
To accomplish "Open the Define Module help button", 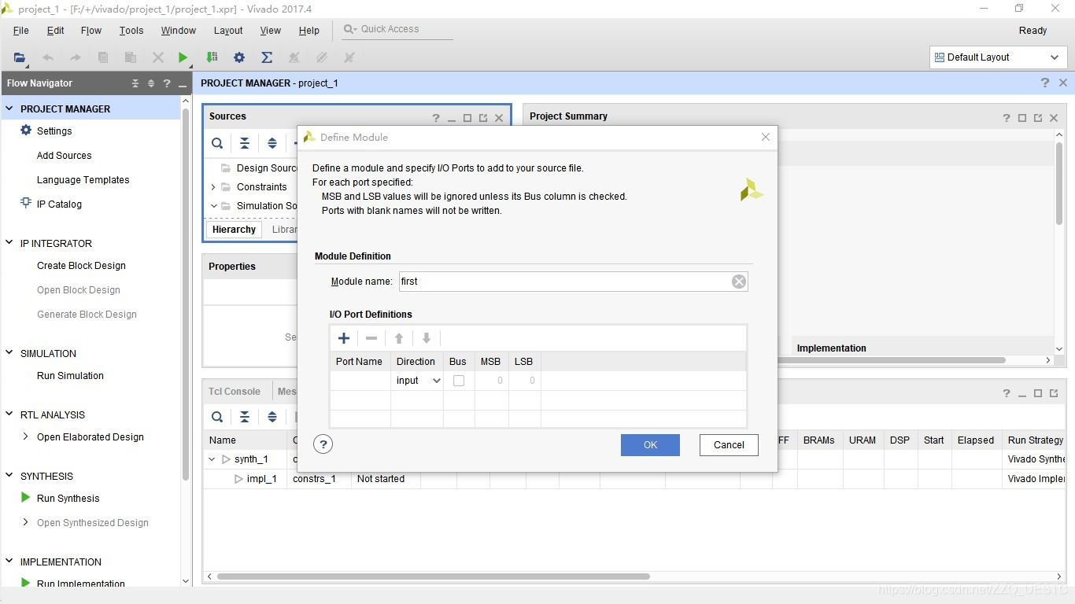I will point(323,444).
